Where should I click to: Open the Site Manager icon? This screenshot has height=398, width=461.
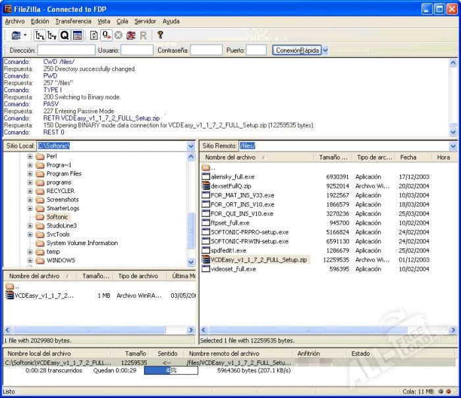[x=14, y=35]
